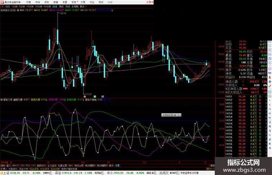272x175 pixels.
Task: Open the 热点 menu
Action: point(101,2)
